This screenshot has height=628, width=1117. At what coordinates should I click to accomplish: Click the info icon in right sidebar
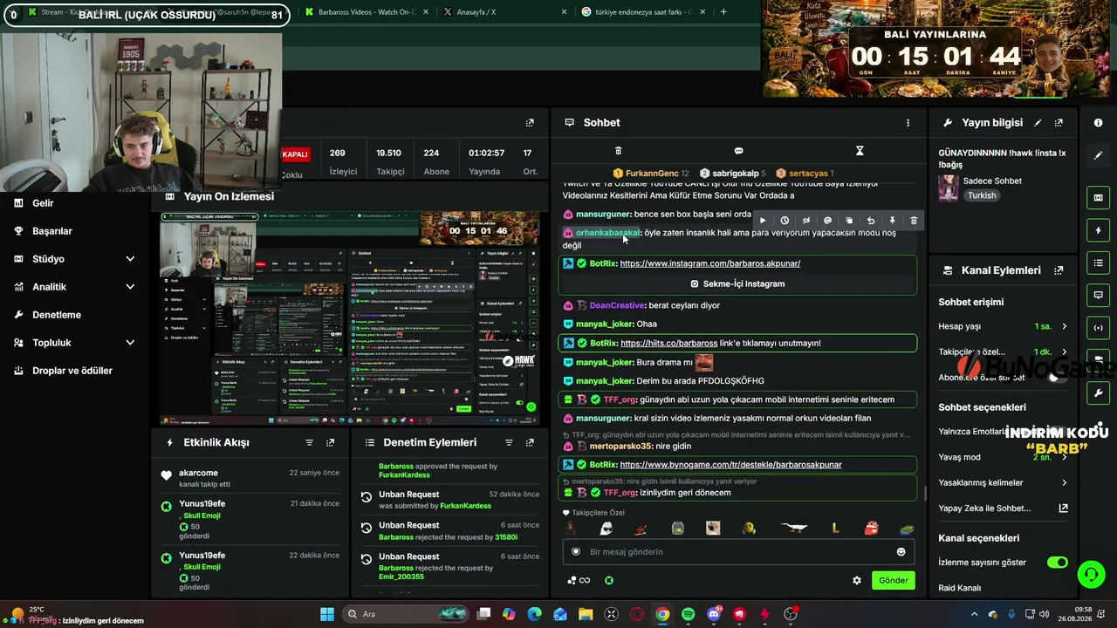[1098, 123]
